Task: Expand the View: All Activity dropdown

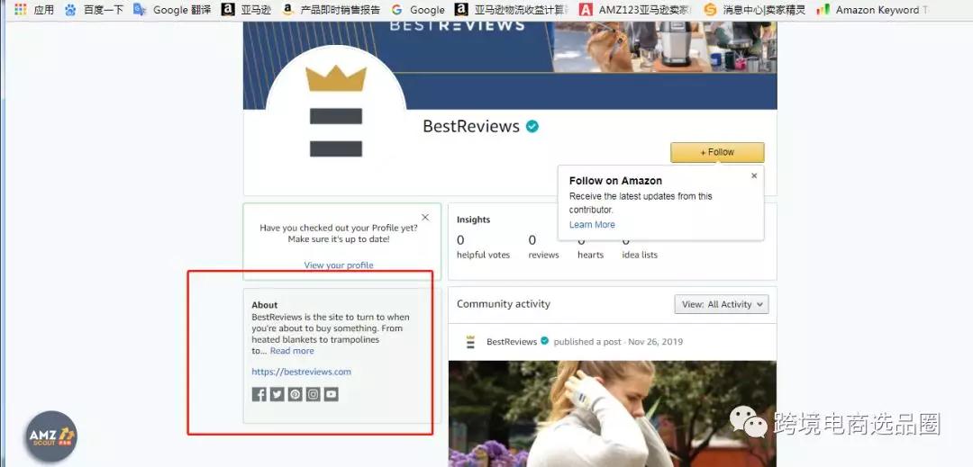Action: pyautogui.click(x=722, y=304)
